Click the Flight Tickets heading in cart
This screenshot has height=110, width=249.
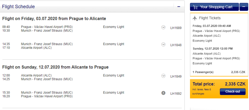[x=210, y=18]
